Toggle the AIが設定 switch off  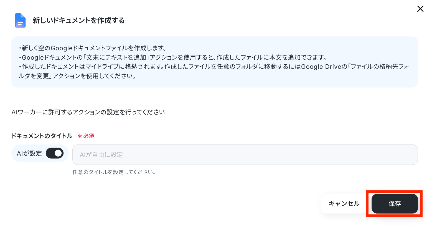point(55,153)
